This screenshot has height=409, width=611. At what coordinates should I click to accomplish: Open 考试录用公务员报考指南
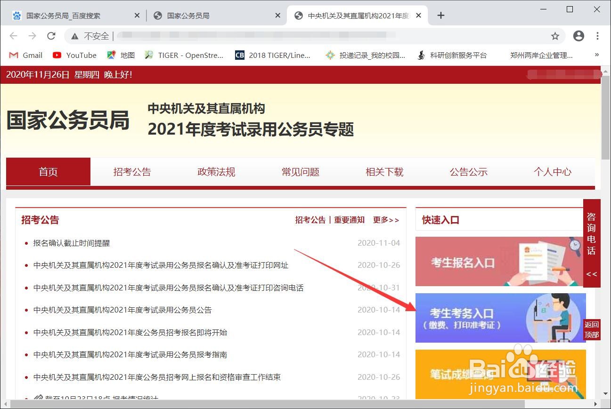coord(130,354)
